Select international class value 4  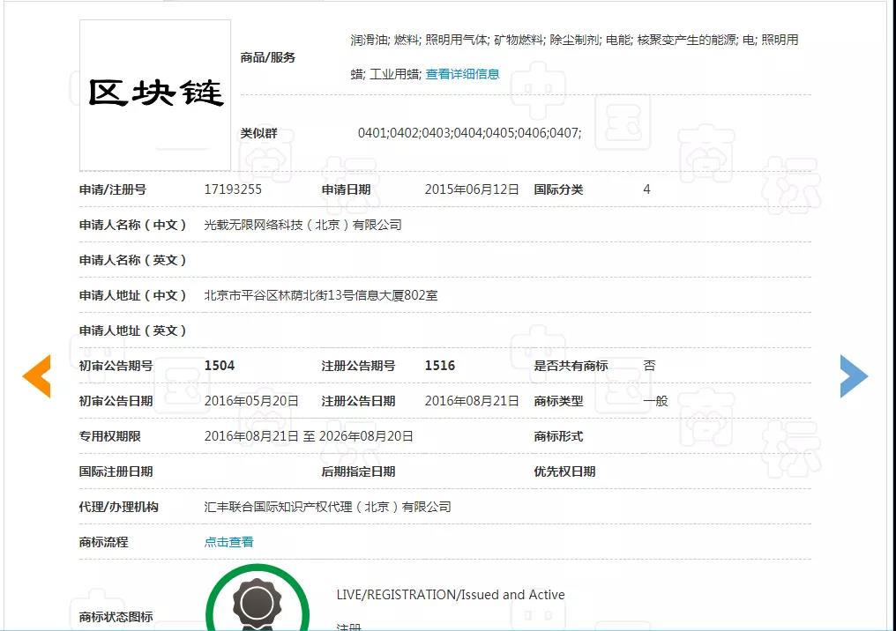pos(646,189)
